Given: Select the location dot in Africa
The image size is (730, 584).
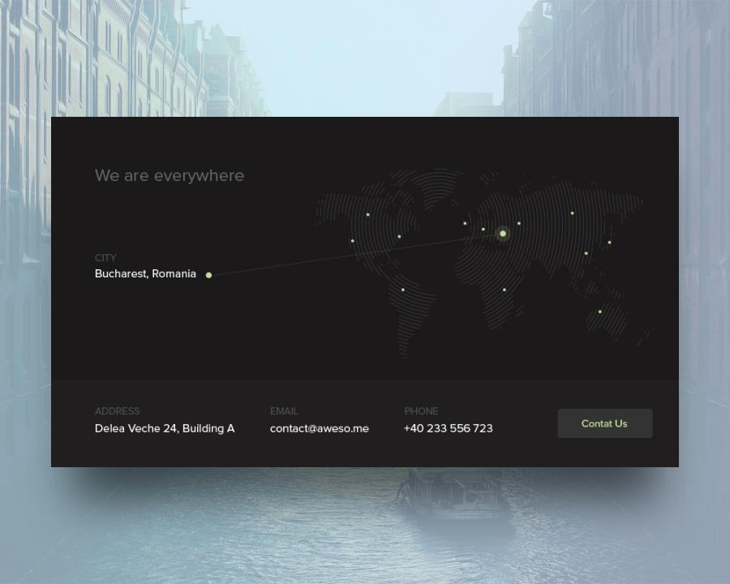Looking at the screenshot, I should pos(505,290).
